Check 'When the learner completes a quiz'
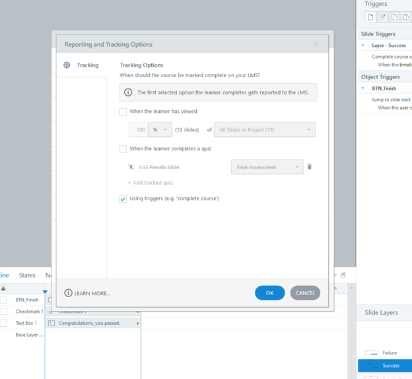The image size is (412, 379). click(123, 149)
